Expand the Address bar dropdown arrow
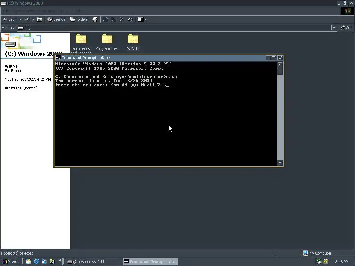This screenshot has width=355, height=266. coord(334,28)
